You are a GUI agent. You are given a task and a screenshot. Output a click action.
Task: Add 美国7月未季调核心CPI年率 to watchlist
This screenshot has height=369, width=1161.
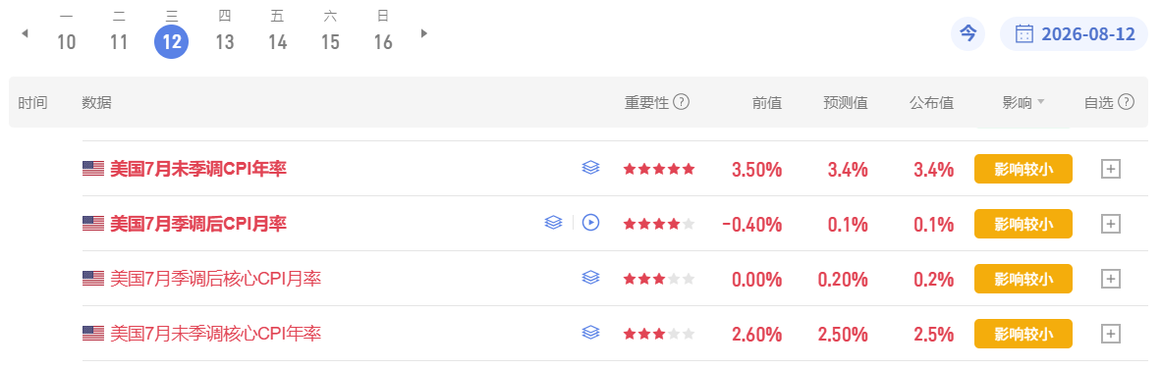point(1111,334)
